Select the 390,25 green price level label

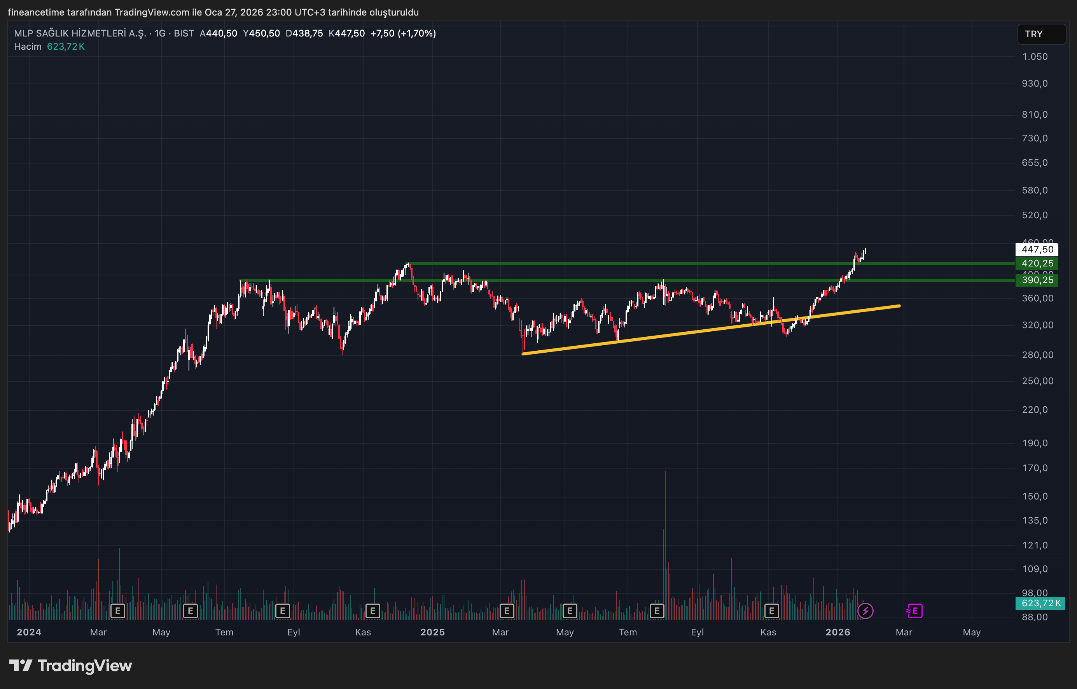pyautogui.click(x=1037, y=280)
